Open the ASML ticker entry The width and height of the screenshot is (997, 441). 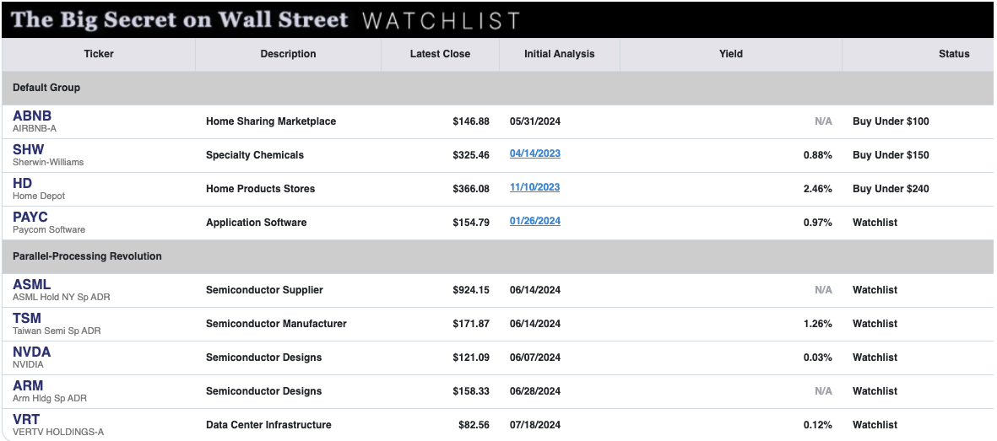coord(32,284)
